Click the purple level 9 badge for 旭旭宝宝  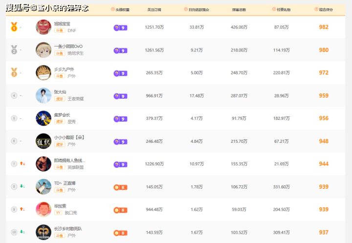(x=120, y=28)
